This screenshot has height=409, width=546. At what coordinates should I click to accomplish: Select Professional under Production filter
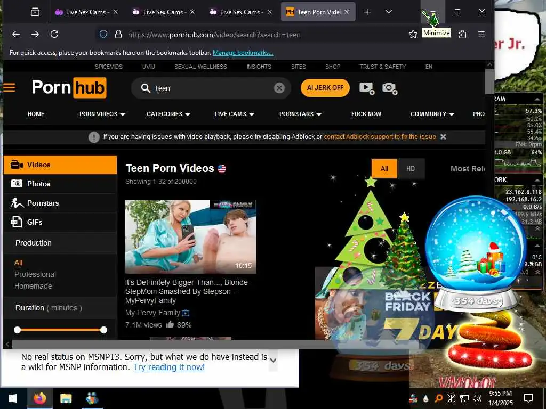coord(35,274)
